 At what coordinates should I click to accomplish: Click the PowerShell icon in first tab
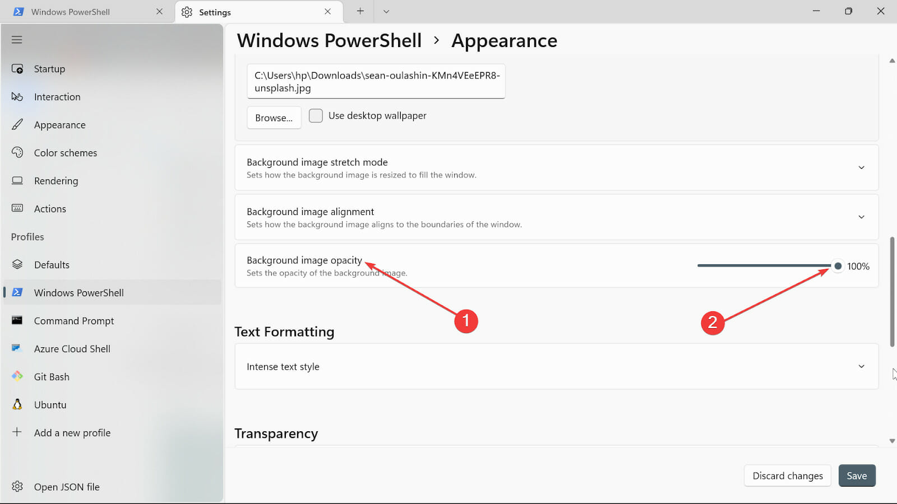click(x=19, y=12)
